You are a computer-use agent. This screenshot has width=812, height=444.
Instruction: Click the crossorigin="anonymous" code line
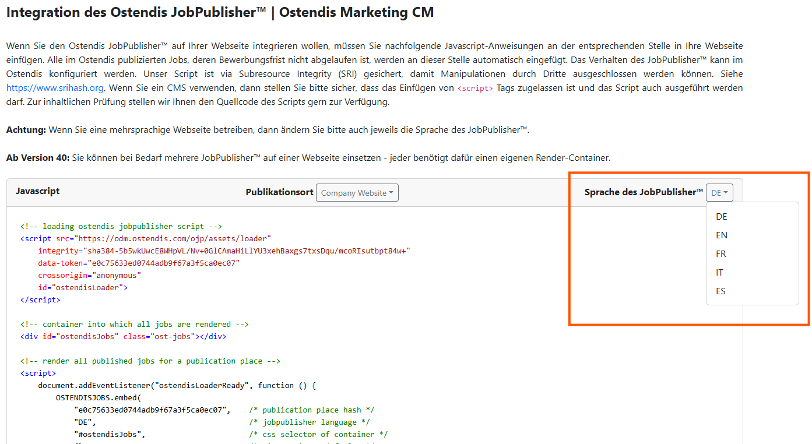pyautogui.click(x=89, y=275)
